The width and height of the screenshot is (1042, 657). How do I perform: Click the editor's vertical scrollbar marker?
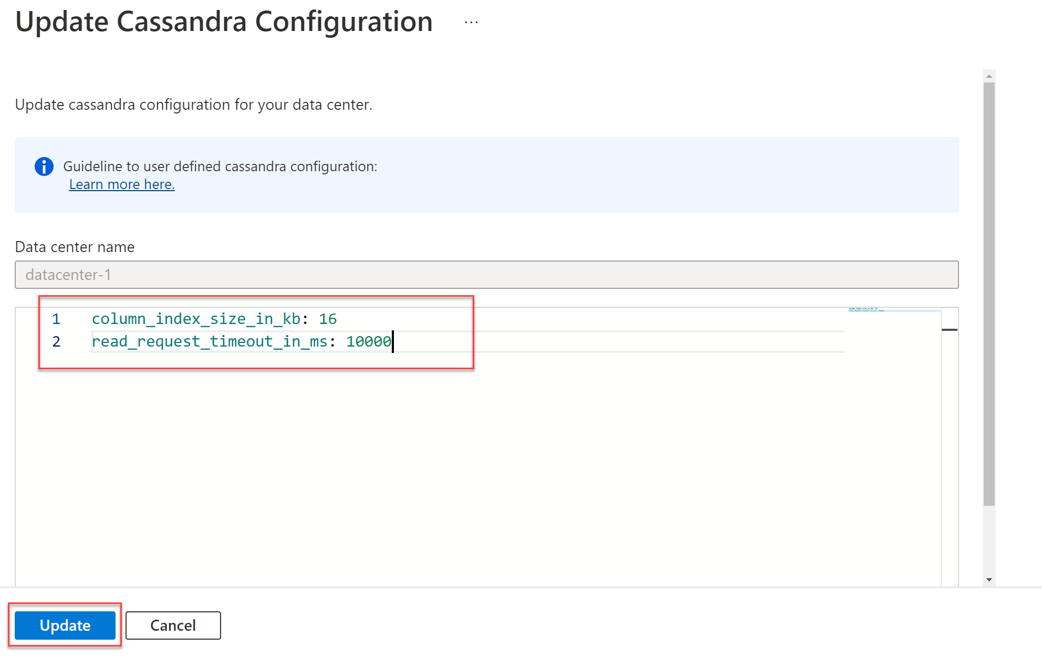[x=949, y=330]
